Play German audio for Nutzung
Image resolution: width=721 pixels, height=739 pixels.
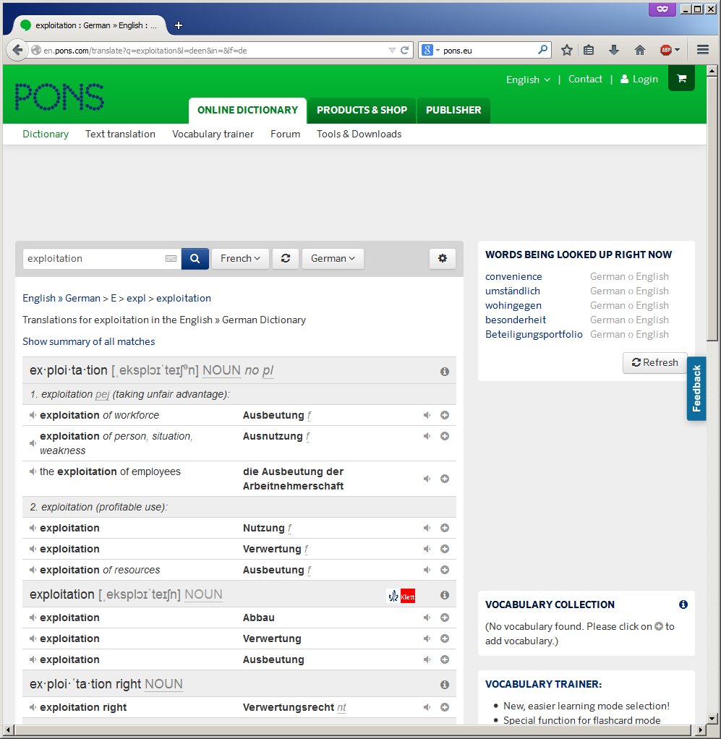tap(427, 528)
